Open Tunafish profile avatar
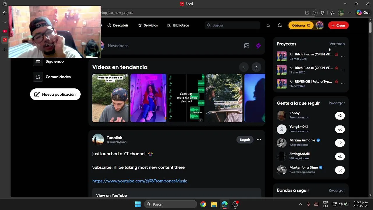 click(98, 140)
